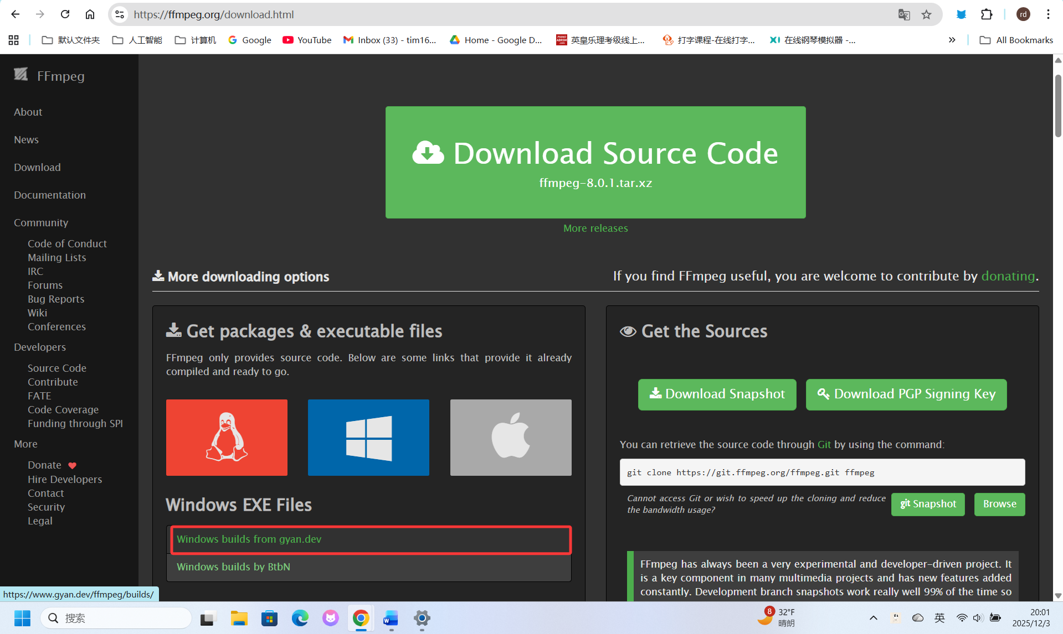Select the Windows logo package tile

(x=368, y=437)
